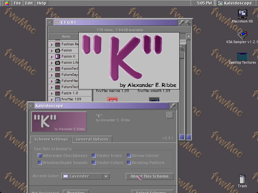Expand the Fushian row disclosure triangle
258x193 pixels.
52,44
